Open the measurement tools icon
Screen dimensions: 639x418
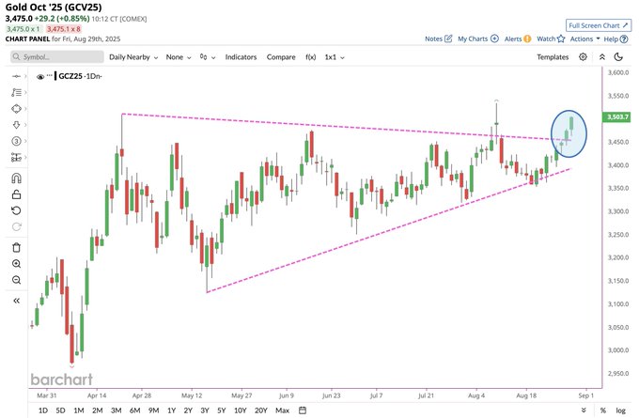[16, 157]
